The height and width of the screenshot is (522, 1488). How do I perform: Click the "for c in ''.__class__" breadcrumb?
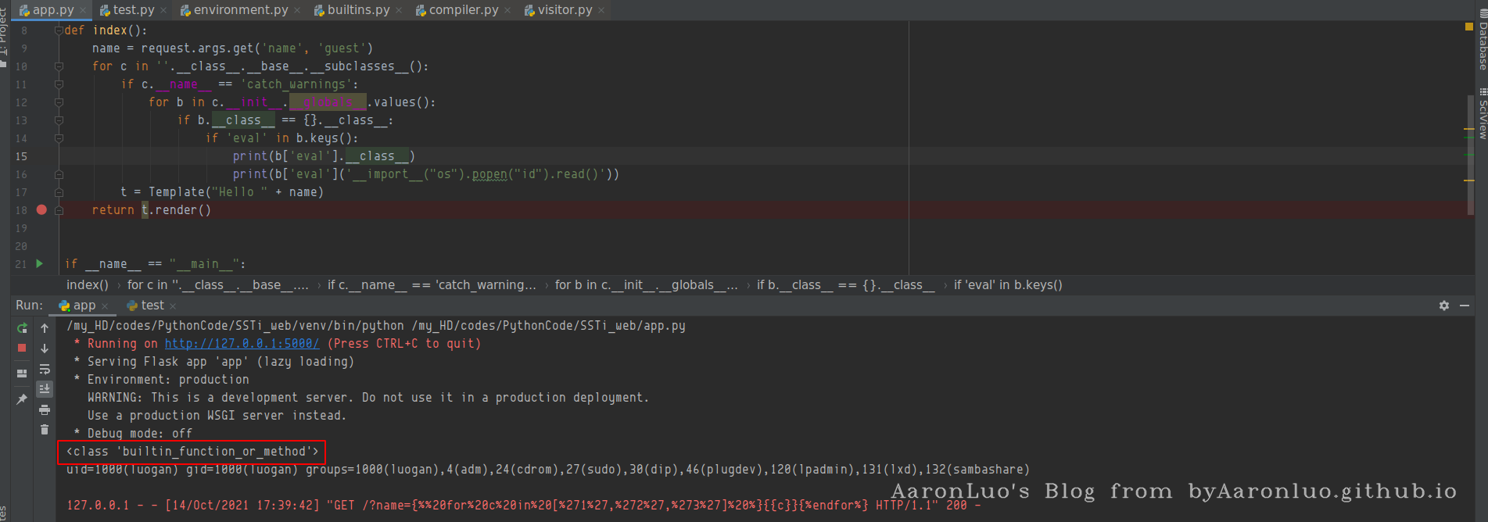218,285
